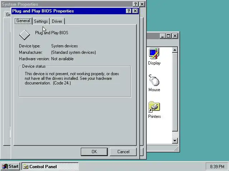This screenshot has width=229, height=171.
Task: Close the Control Panel window
Action: tap(175, 36)
